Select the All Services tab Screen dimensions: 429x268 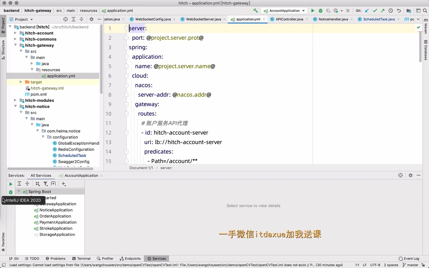click(x=41, y=175)
